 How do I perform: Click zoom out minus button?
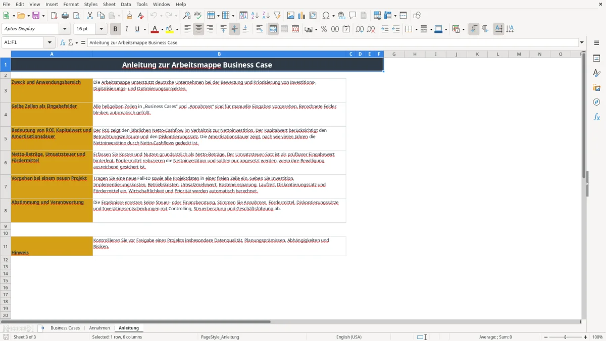tap(545, 337)
